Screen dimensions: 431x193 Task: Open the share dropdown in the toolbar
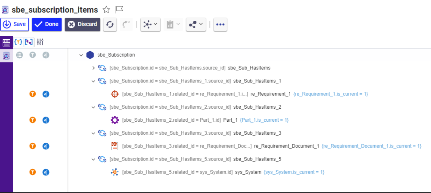(x=196, y=25)
